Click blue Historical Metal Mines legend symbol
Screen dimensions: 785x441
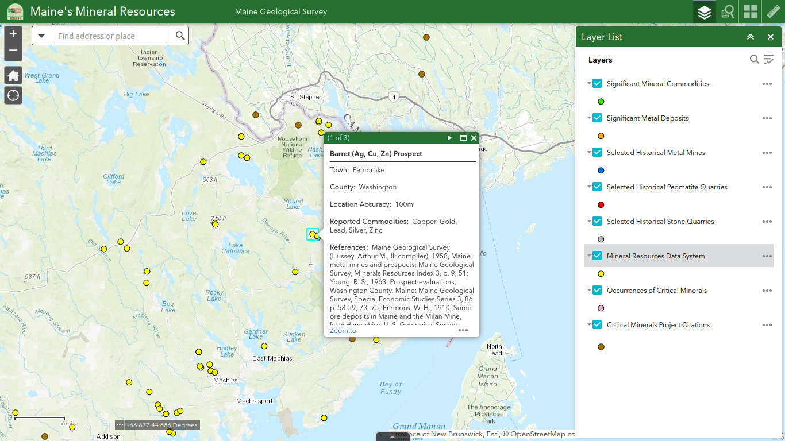coord(601,171)
